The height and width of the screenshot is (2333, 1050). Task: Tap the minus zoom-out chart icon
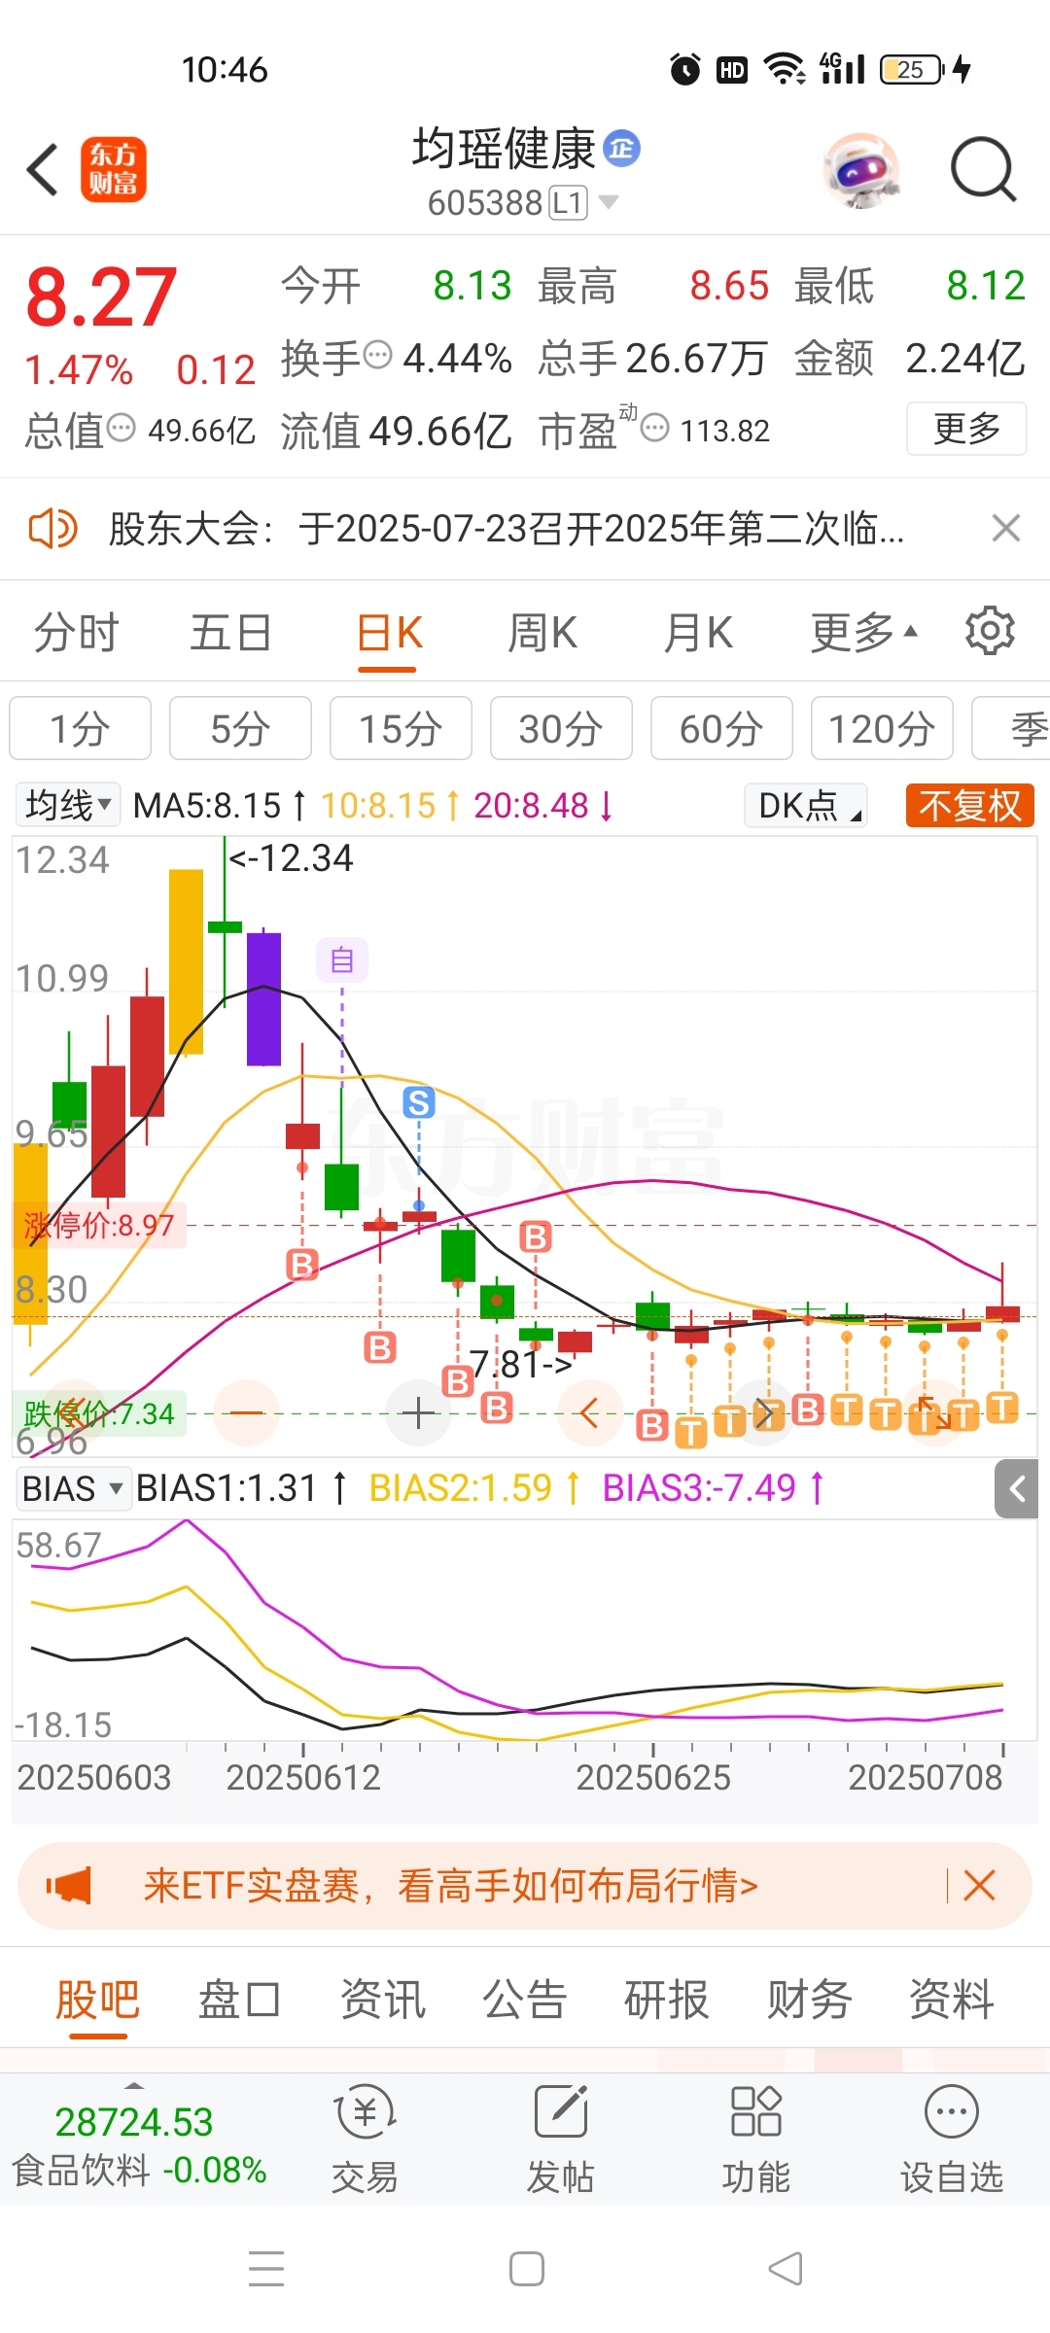tap(247, 1412)
